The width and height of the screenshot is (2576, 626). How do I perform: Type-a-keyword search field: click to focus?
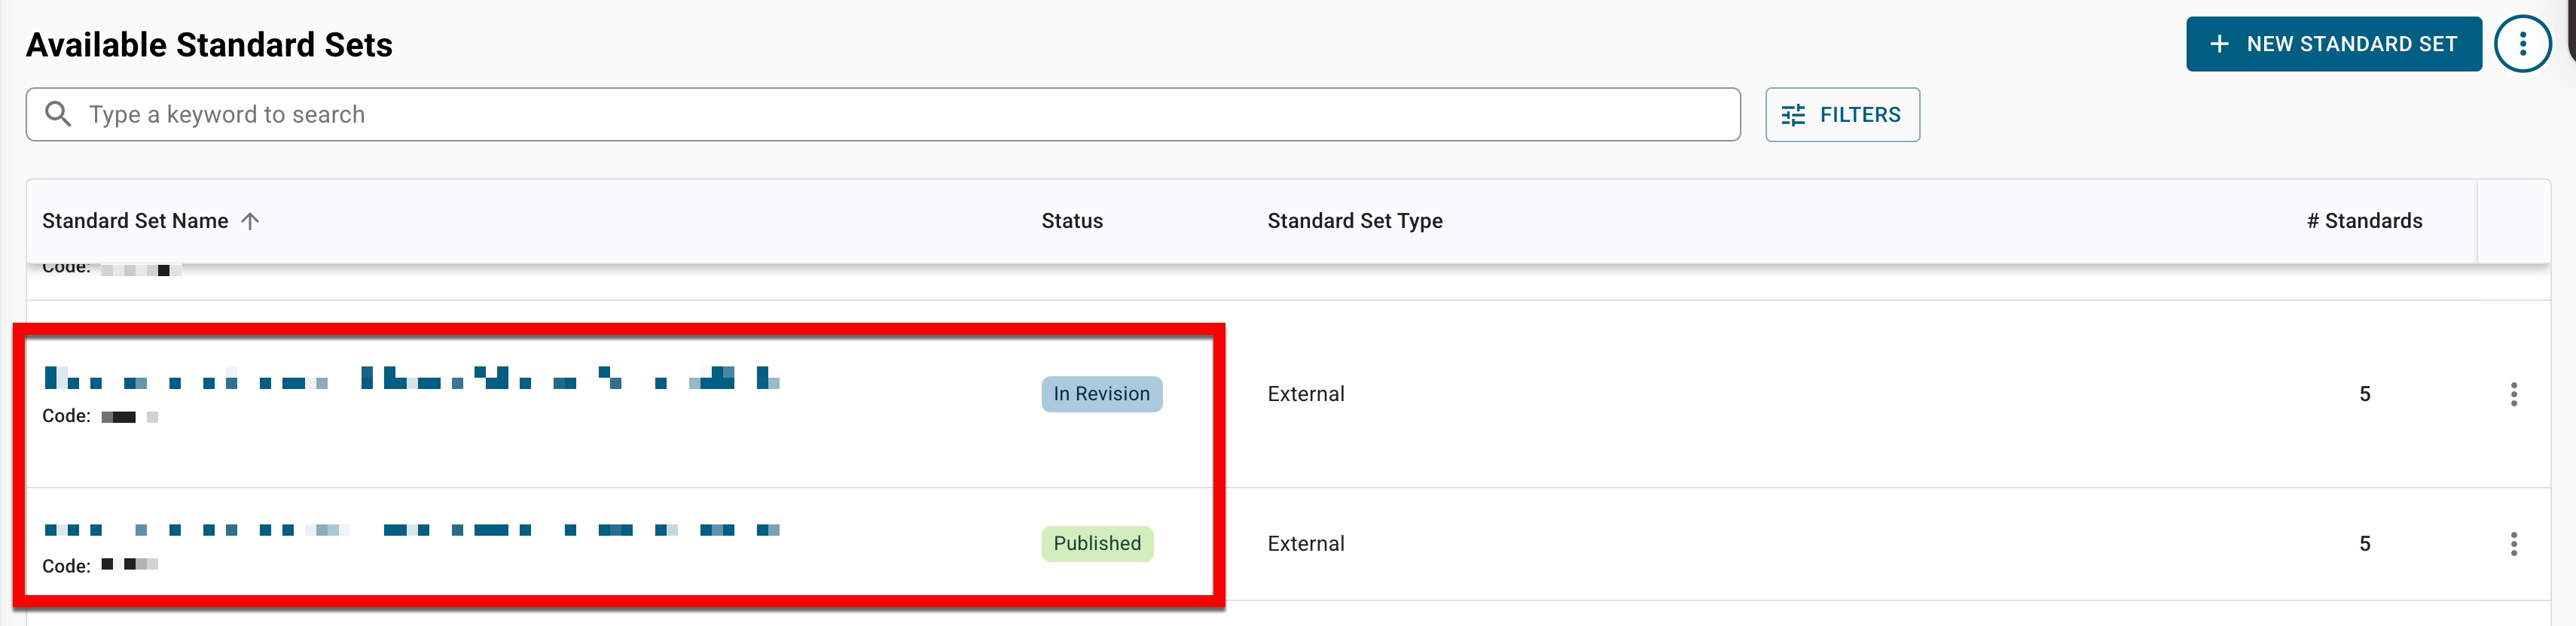point(900,114)
